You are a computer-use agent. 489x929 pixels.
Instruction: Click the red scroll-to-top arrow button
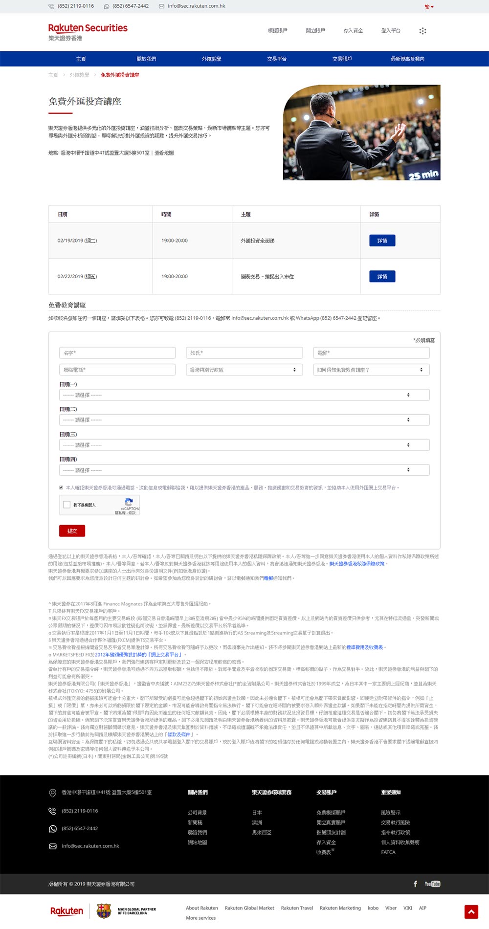(x=471, y=912)
